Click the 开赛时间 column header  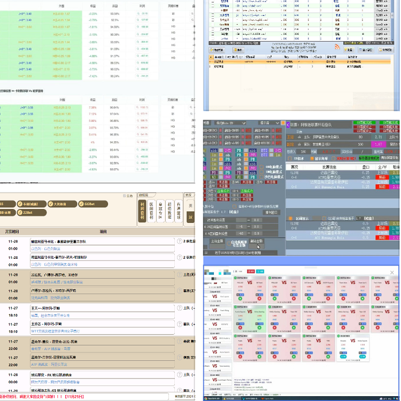[12, 232]
